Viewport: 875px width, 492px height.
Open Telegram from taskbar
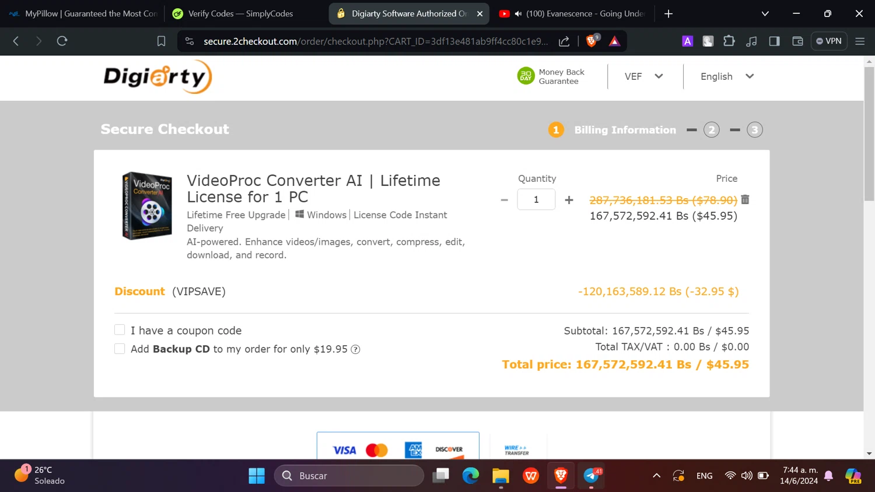pyautogui.click(x=591, y=476)
